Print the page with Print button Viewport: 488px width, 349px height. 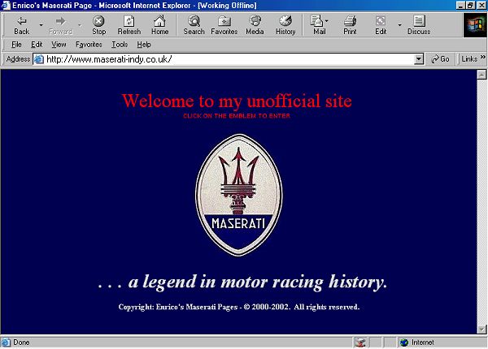[350, 25]
